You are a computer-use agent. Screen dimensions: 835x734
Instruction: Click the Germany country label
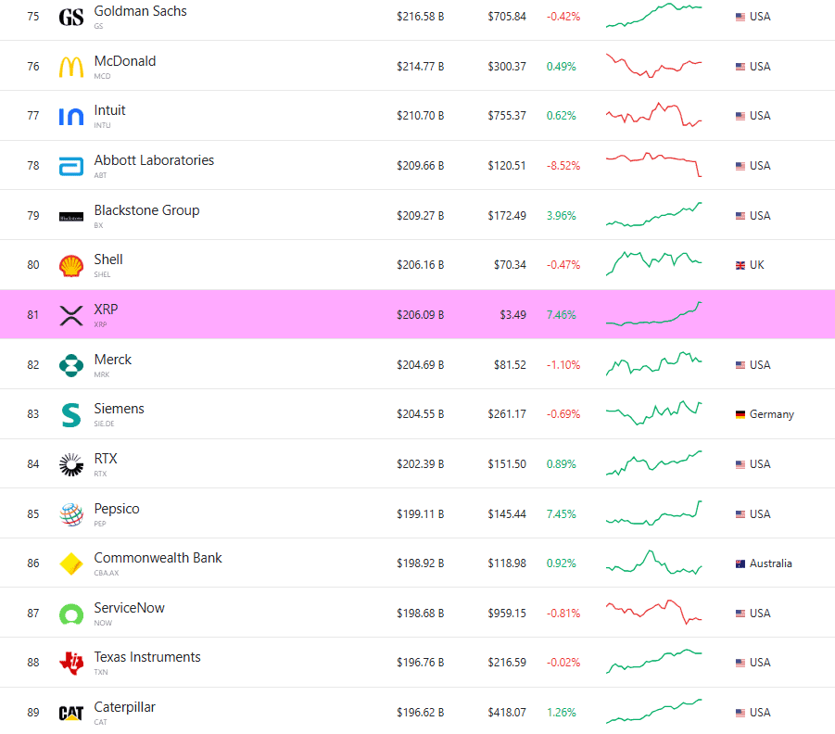pos(772,414)
